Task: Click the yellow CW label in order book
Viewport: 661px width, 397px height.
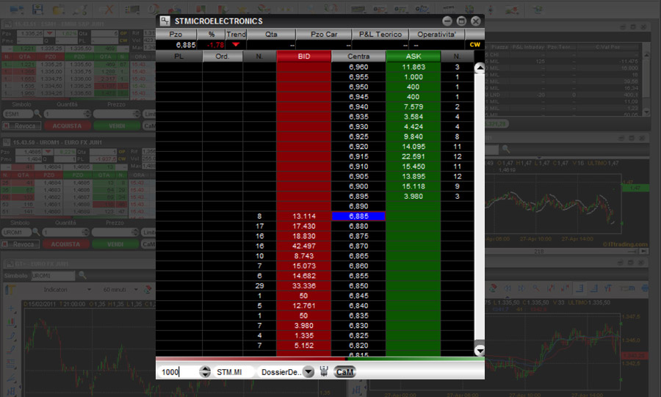Action: coord(474,44)
